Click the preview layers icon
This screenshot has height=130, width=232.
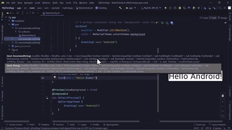(x=171, y=23)
